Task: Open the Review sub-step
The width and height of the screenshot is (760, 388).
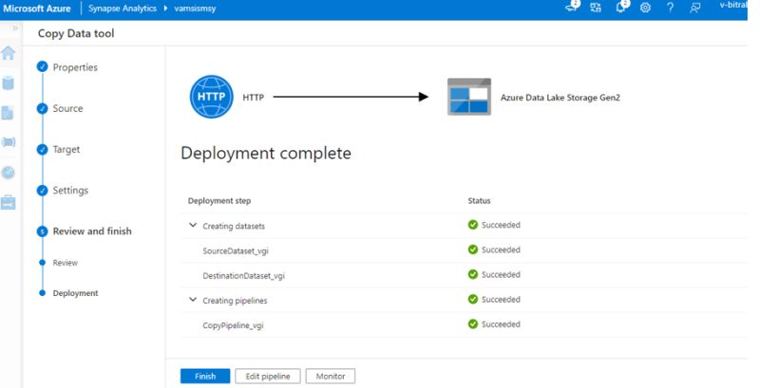Action: (65, 263)
